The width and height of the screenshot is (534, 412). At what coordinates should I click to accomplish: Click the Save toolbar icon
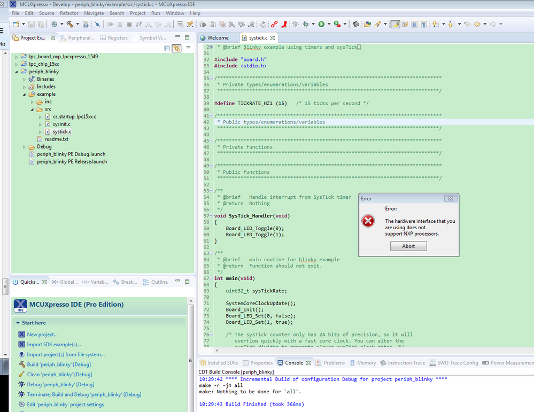coord(32,24)
